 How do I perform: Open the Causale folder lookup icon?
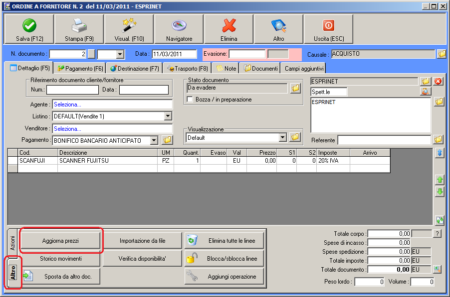tap(442, 54)
